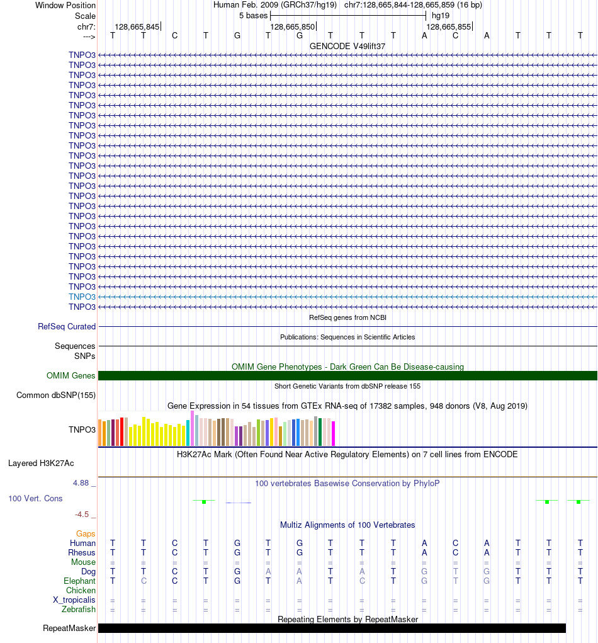
Task: Open Short Genetic Variants from dbSNP release 155 title
Action: click(x=347, y=386)
